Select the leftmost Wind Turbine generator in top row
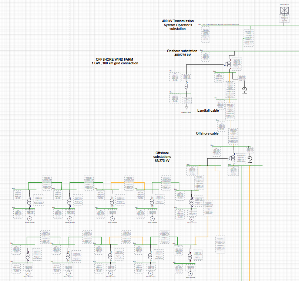The width and height of the screenshot is (299, 281). (30, 219)
